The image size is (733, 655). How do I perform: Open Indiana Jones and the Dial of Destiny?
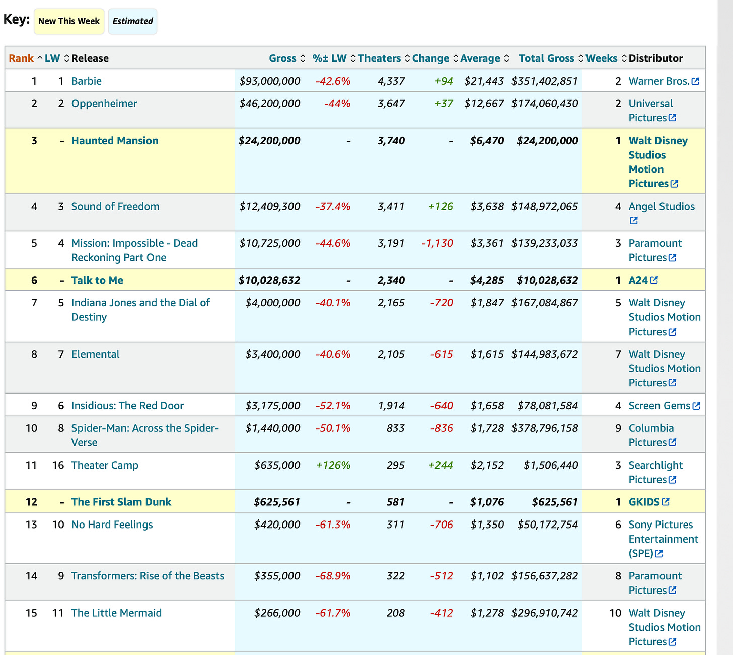(140, 310)
